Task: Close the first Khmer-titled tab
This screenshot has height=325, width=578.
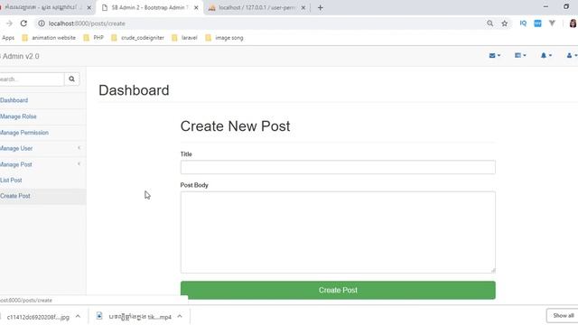Action: (x=89, y=7)
